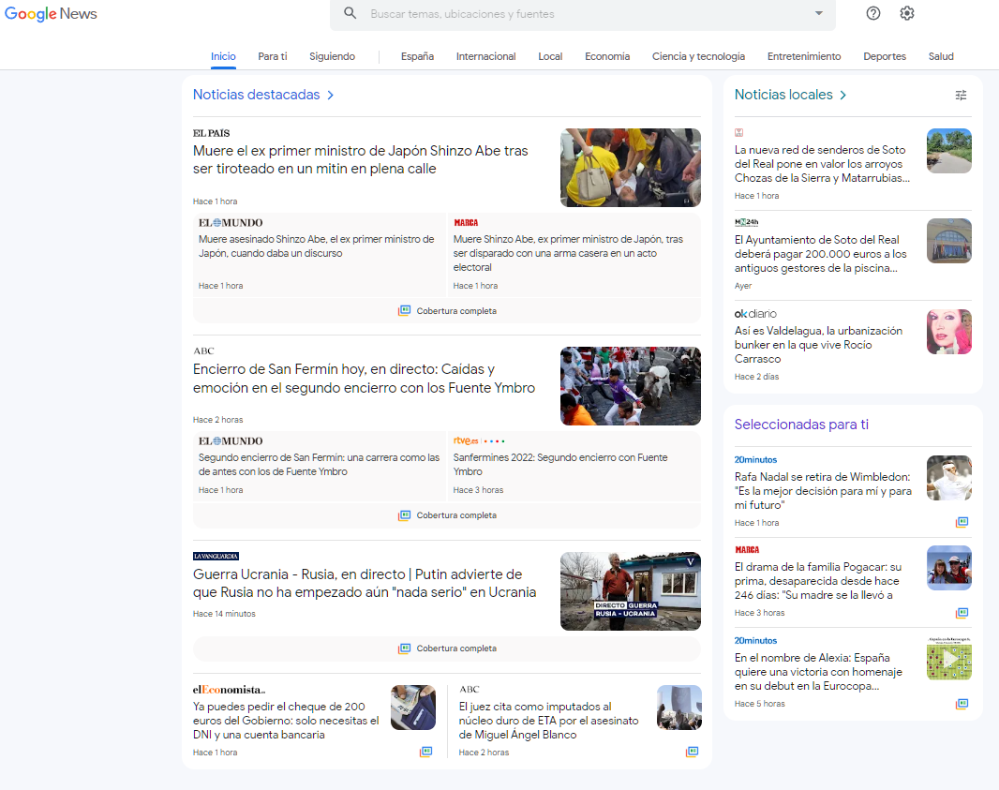This screenshot has width=999, height=790.
Task: Open the Seleccionadas para ti heading link
Action: pyautogui.click(x=801, y=425)
